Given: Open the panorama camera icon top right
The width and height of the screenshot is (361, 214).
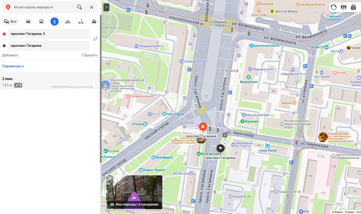Looking at the screenshot, I should point(353,7).
